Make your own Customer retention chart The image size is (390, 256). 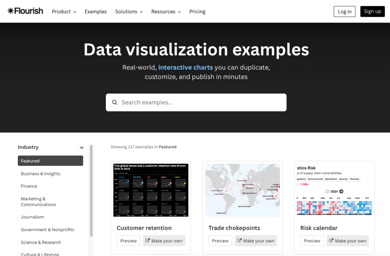164,241
